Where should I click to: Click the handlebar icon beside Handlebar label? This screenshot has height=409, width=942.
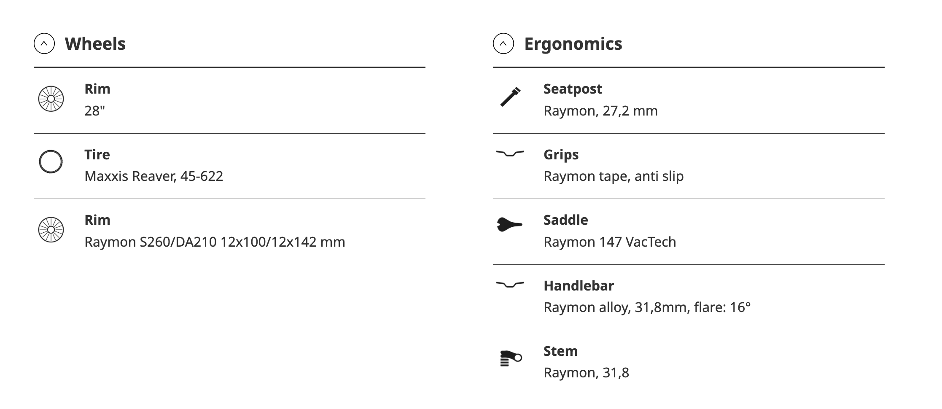(510, 285)
